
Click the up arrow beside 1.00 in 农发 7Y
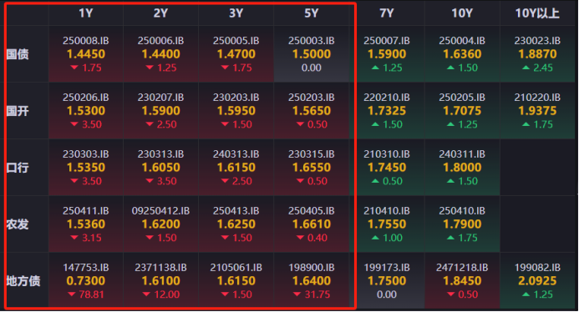[375, 238]
